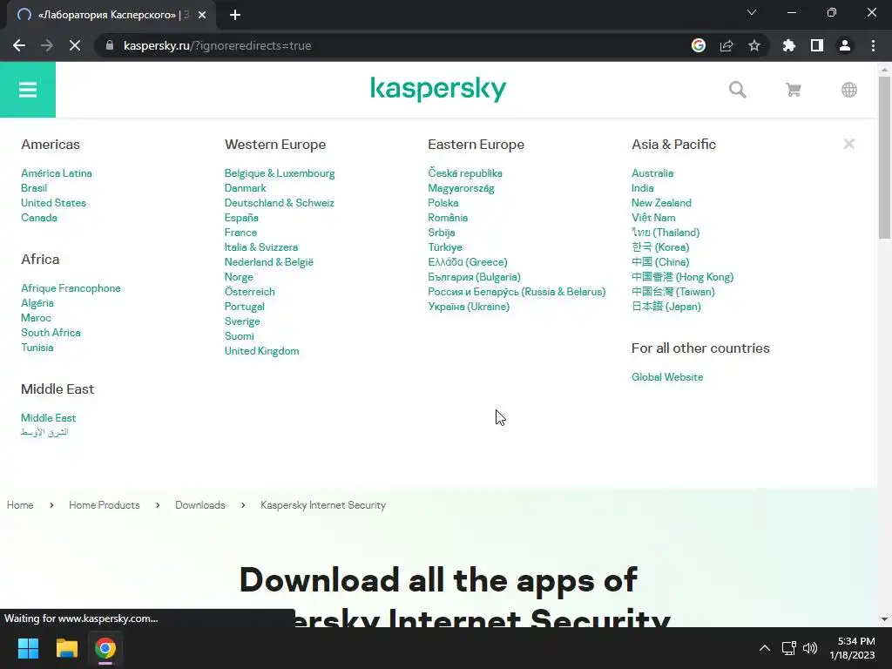Viewport: 892px width, 669px height.
Task: Open Home Products breadcrumb
Action: click(105, 505)
